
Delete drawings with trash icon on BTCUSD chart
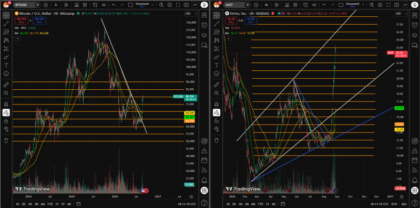[x=6, y=140]
